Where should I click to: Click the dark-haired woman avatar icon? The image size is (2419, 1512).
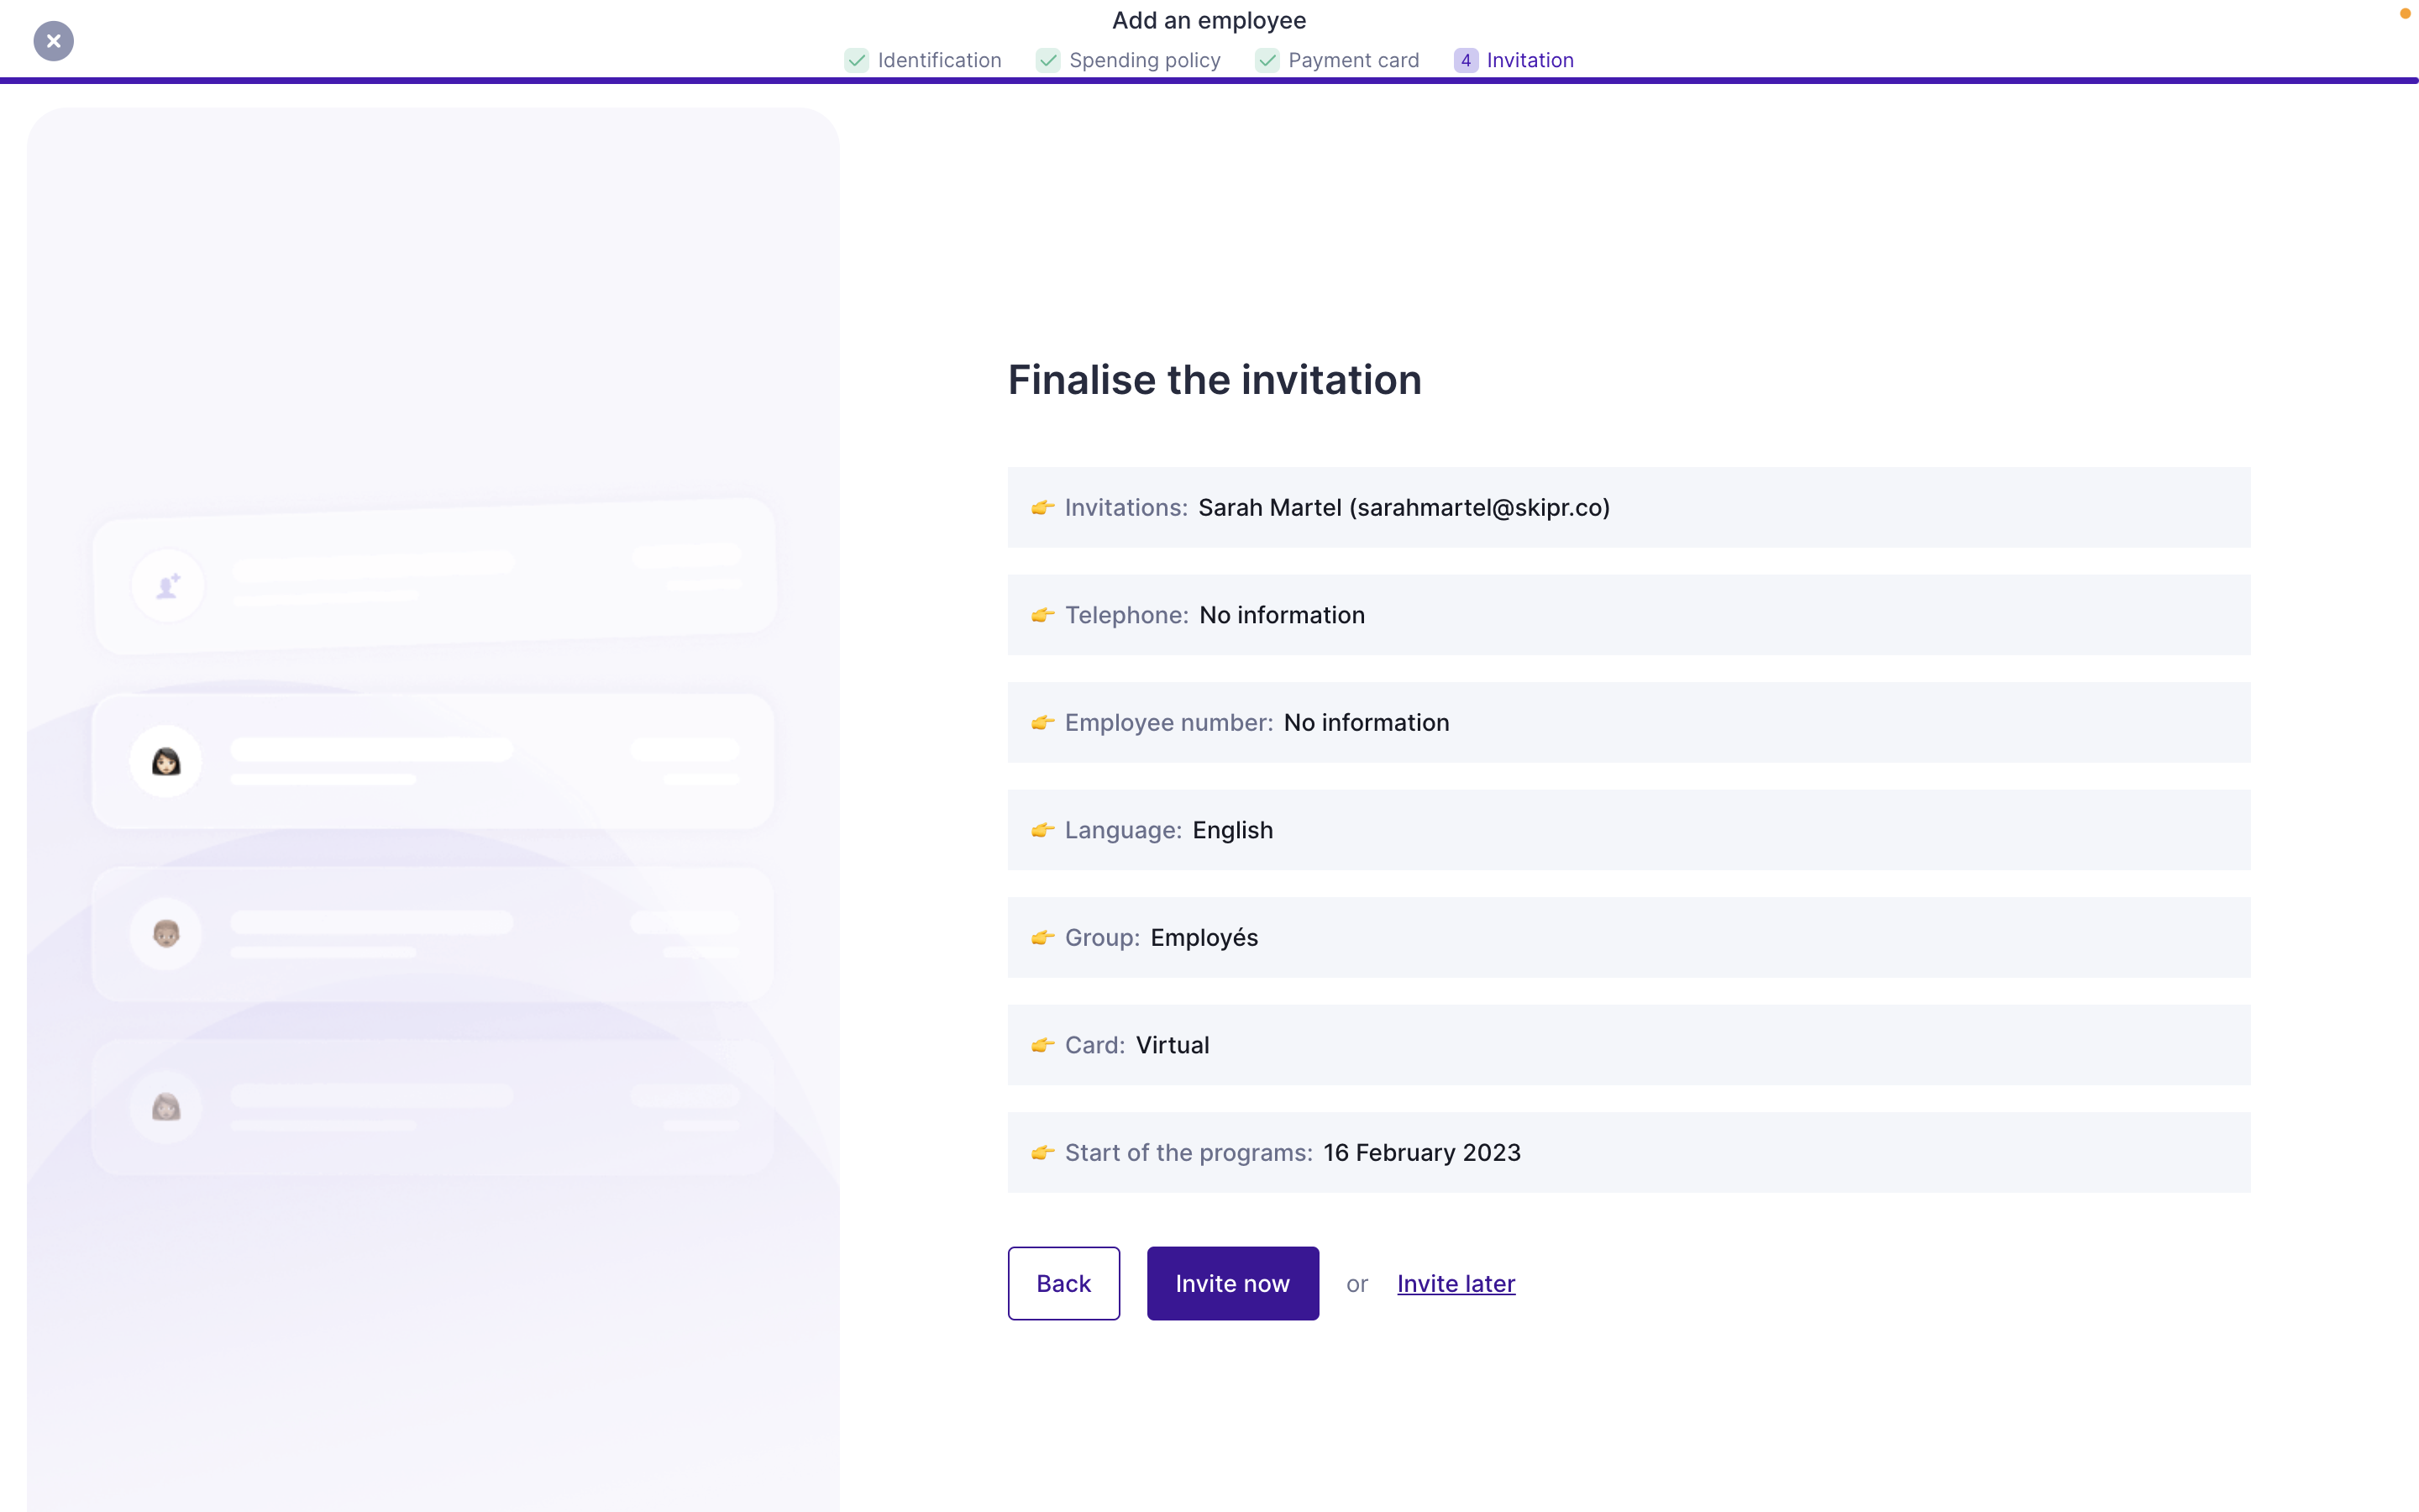point(166,762)
